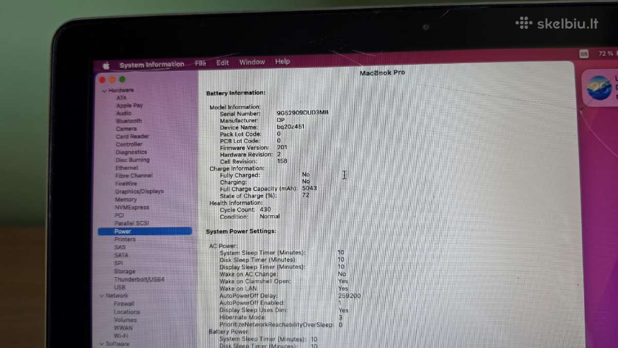Select Parallel SCSI in the sidebar
This screenshot has width=618, height=348.
click(x=131, y=223)
